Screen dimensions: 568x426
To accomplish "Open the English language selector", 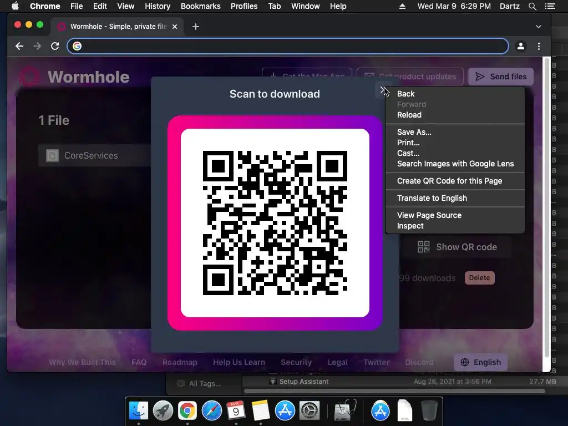I will tap(480, 362).
